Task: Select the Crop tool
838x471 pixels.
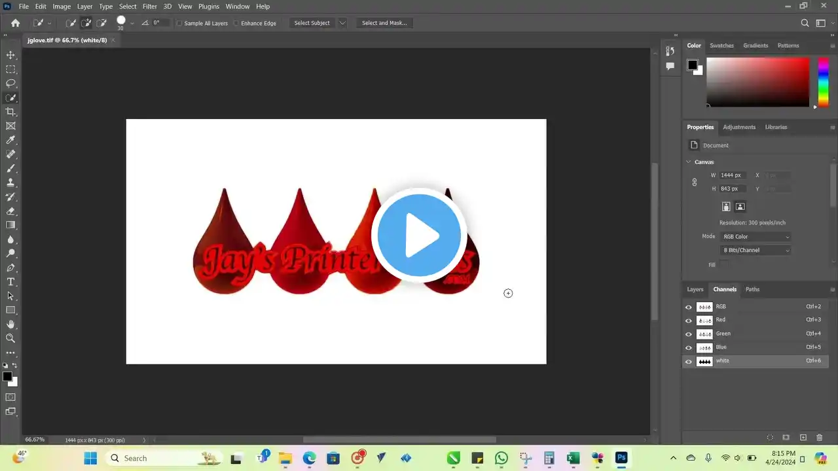Action: 10,112
